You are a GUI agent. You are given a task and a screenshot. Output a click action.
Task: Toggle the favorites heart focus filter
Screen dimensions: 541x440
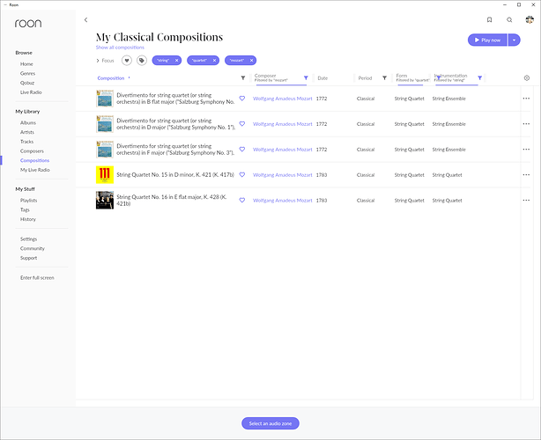(x=127, y=61)
